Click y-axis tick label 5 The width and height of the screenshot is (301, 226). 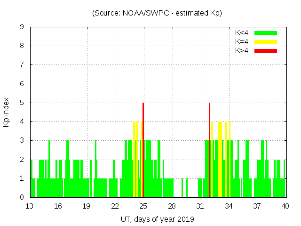tap(22, 103)
